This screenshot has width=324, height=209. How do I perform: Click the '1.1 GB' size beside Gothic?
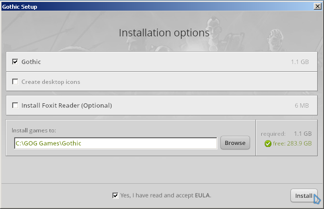click(x=300, y=62)
